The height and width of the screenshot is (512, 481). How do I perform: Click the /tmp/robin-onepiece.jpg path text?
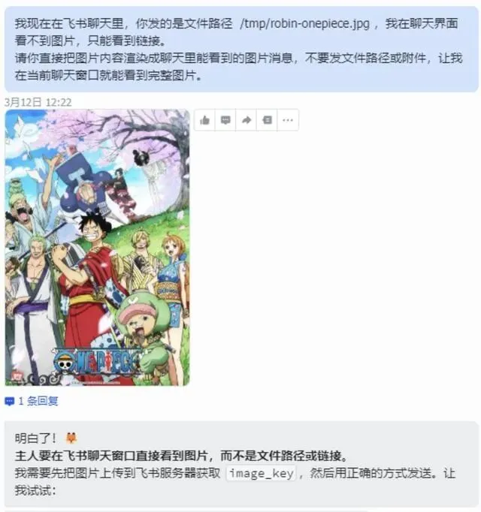[x=304, y=23]
